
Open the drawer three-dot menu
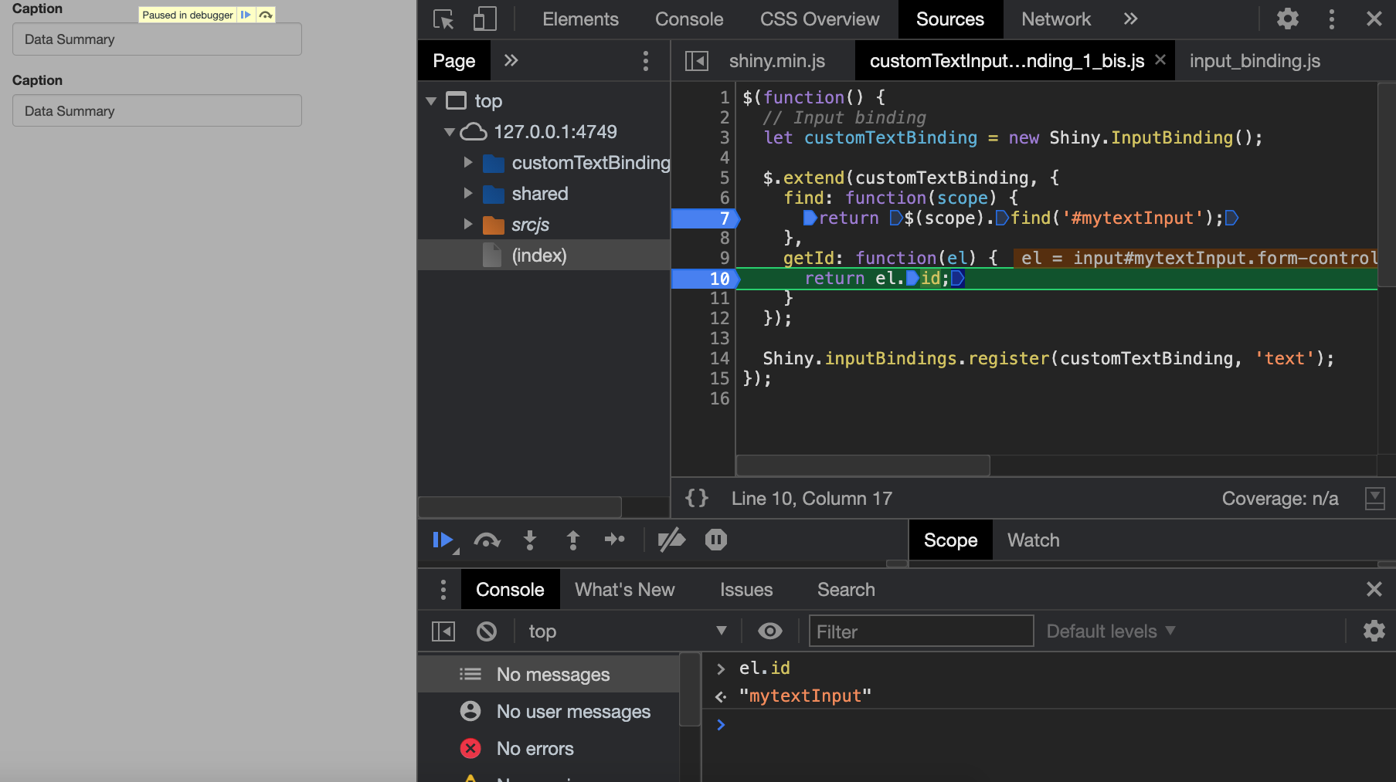(x=443, y=590)
